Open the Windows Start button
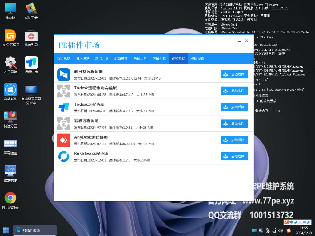Viewport: 315px width, 236px height. 6,230
